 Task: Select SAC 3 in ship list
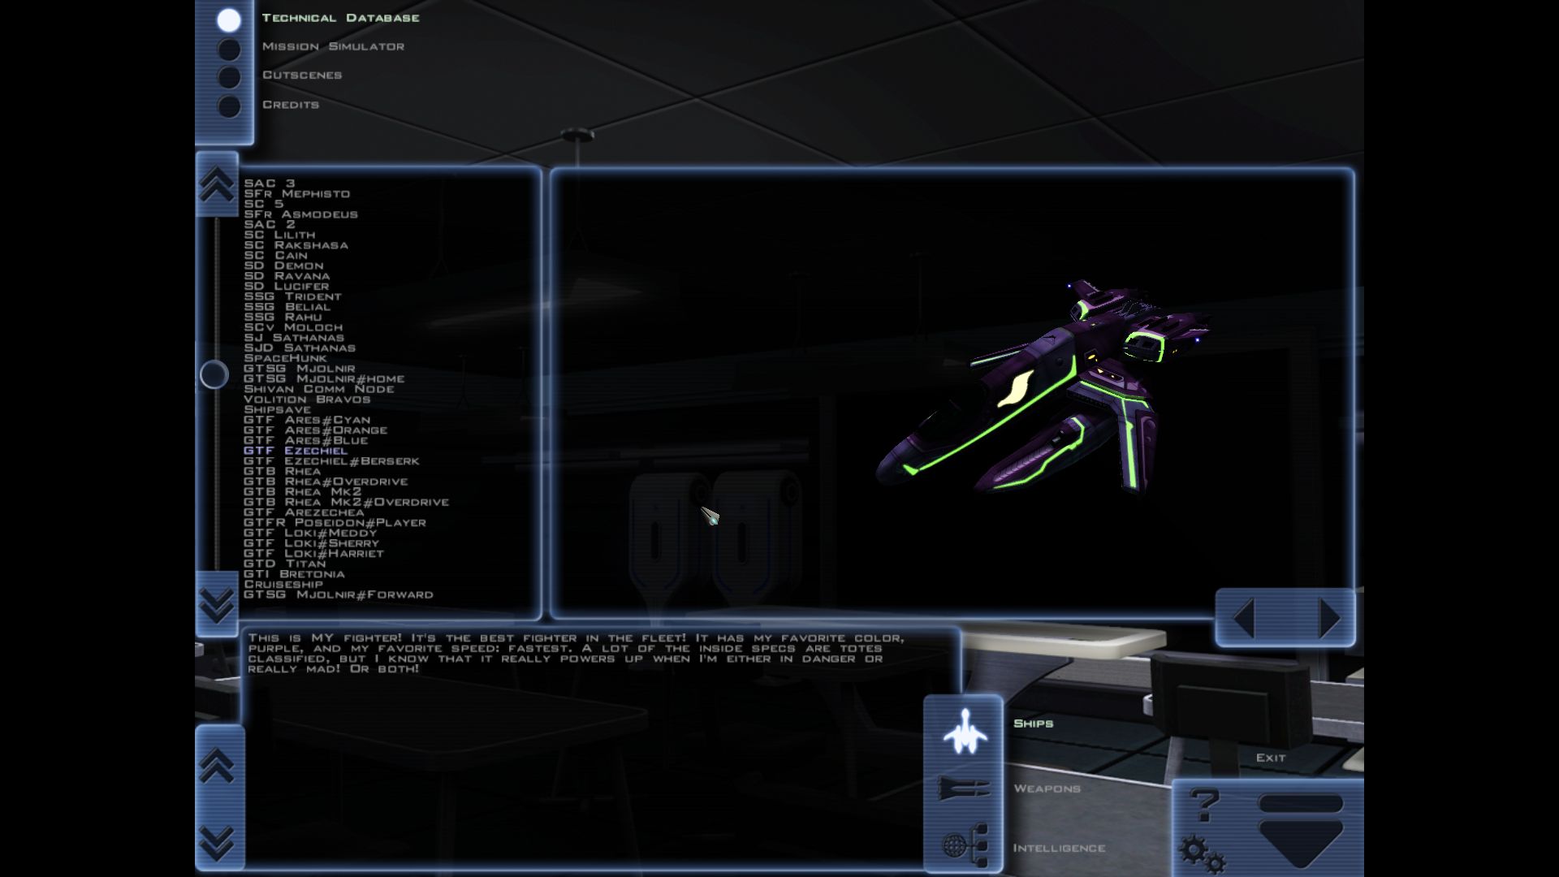[270, 184]
